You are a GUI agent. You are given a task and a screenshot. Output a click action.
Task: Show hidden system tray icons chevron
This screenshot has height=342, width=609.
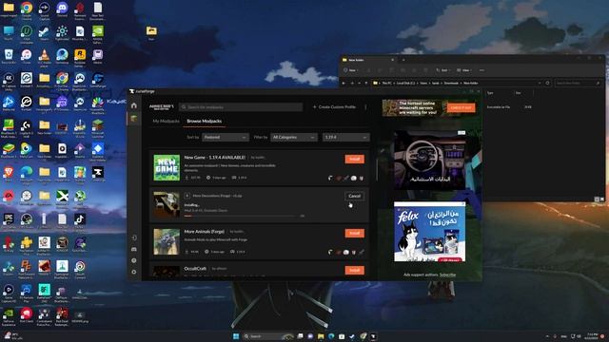click(x=547, y=336)
